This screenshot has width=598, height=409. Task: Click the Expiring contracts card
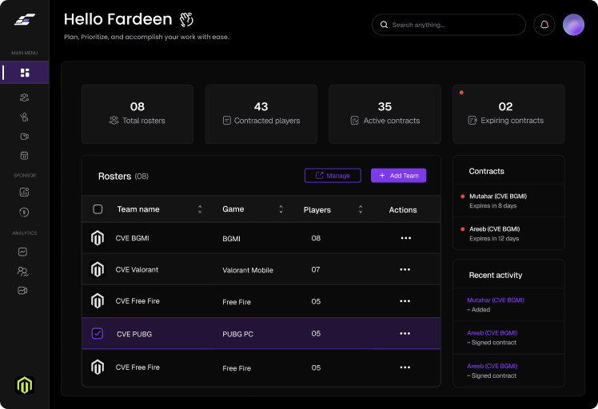[508, 114]
